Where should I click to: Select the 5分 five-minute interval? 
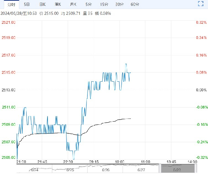click(x=89, y=4)
